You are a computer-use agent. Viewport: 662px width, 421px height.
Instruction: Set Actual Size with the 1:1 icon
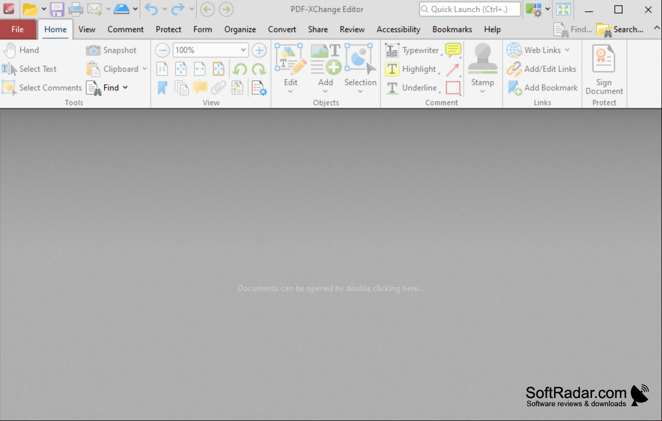[x=162, y=69]
